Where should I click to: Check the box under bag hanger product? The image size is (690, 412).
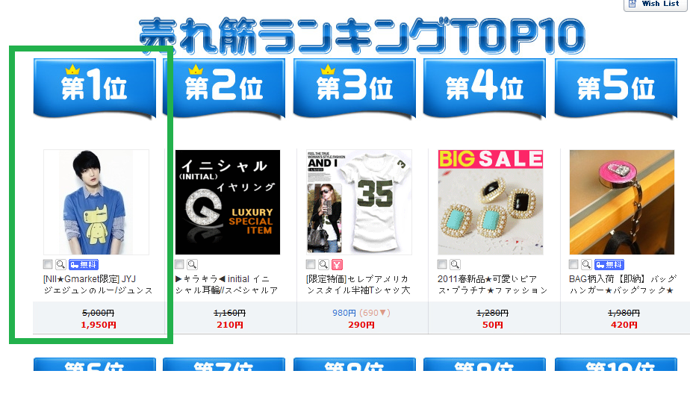pyautogui.click(x=574, y=264)
